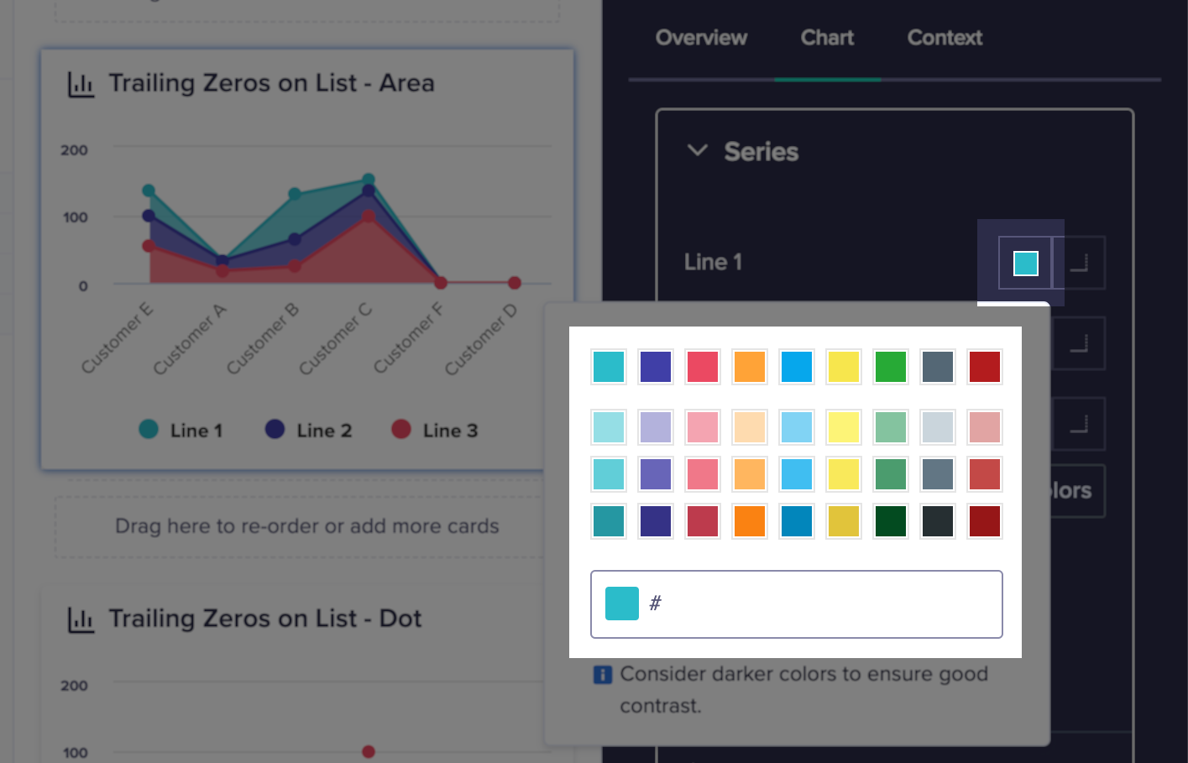This screenshot has height=763, width=1188.
Task: Click the drag here to re-order placeholder
Action: pyautogui.click(x=306, y=526)
